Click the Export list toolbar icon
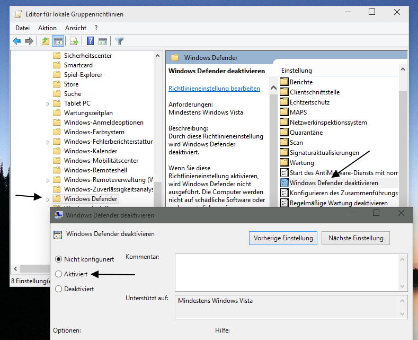 (x=74, y=41)
